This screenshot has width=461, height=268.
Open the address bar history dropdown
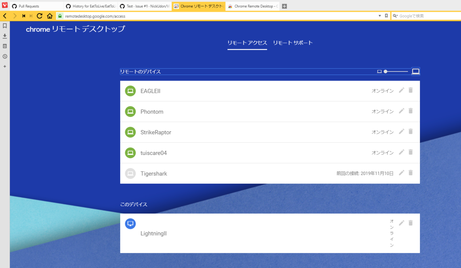[380, 16]
